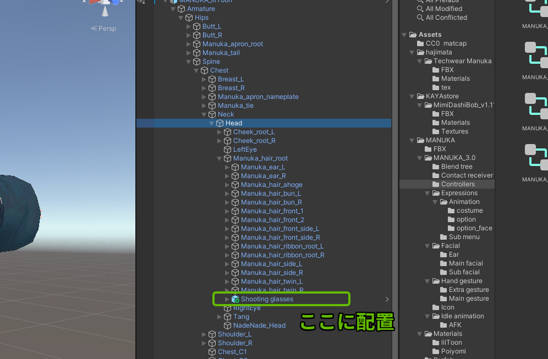Click the cube icon next to Armature
This screenshot has height=359, width=548.
point(181,9)
